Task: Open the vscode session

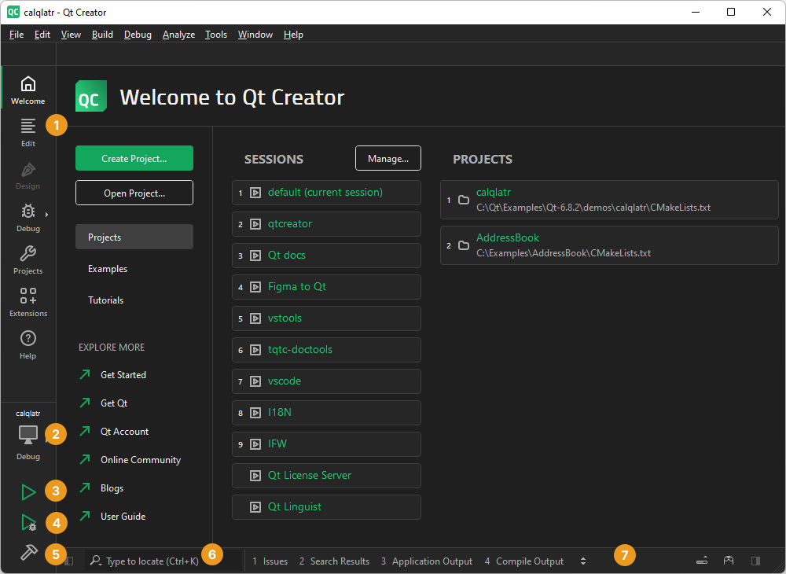Action: pos(326,381)
